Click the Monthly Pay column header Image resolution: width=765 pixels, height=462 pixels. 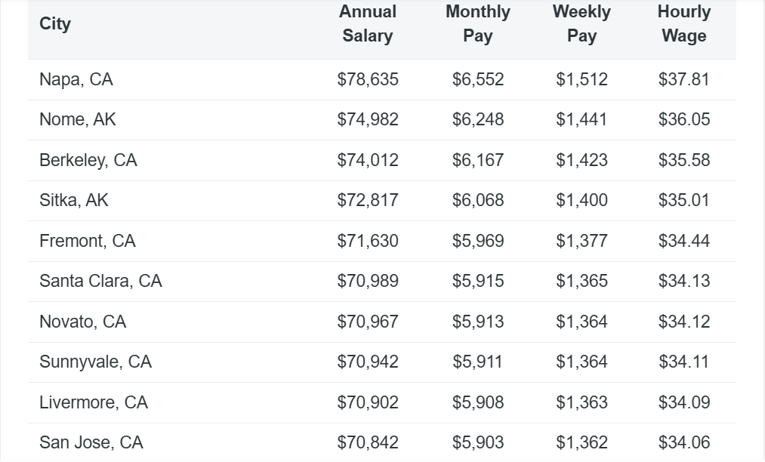[478, 24]
